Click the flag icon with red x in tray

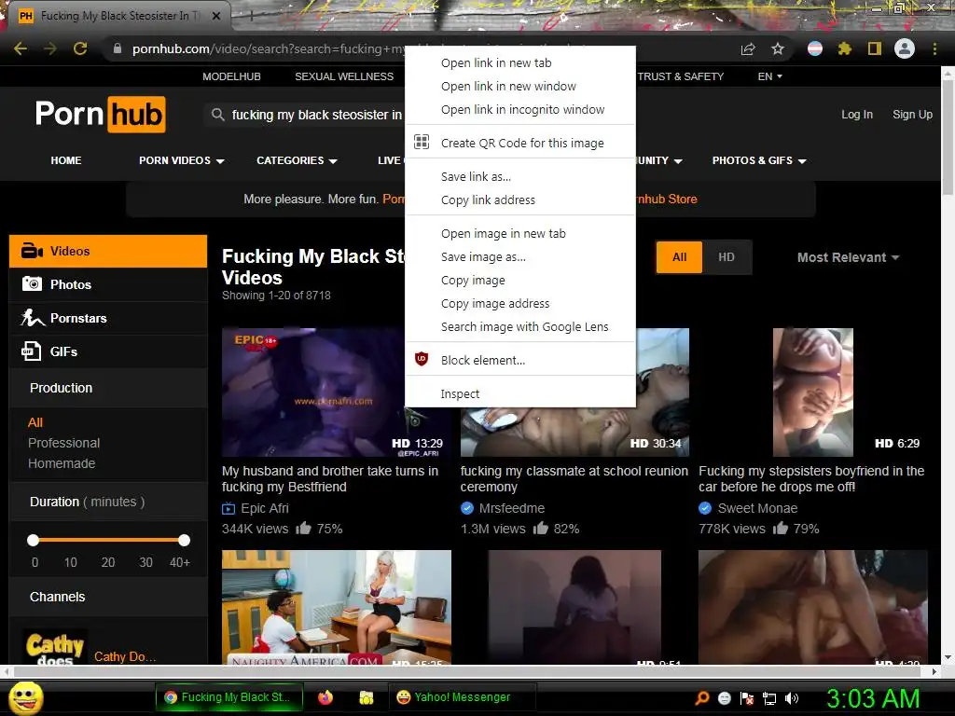(x=747, y=698)
